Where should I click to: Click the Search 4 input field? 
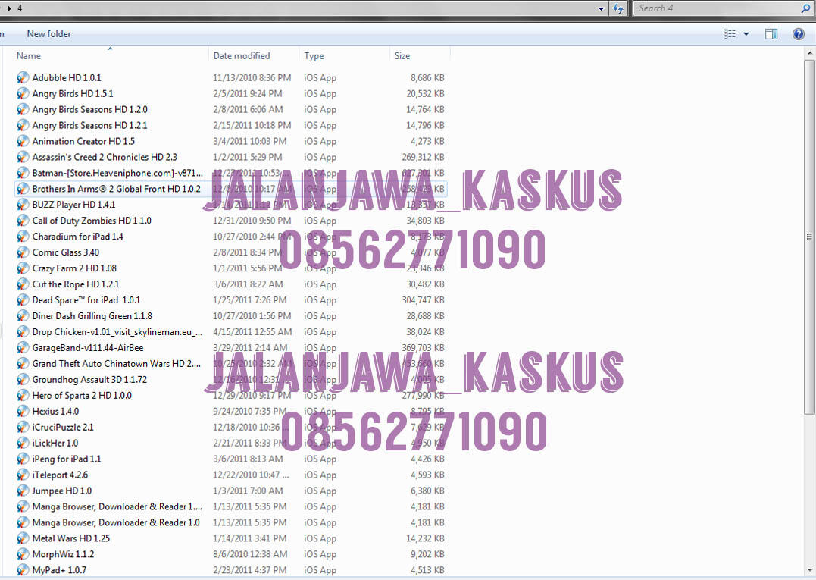[718, 8]
